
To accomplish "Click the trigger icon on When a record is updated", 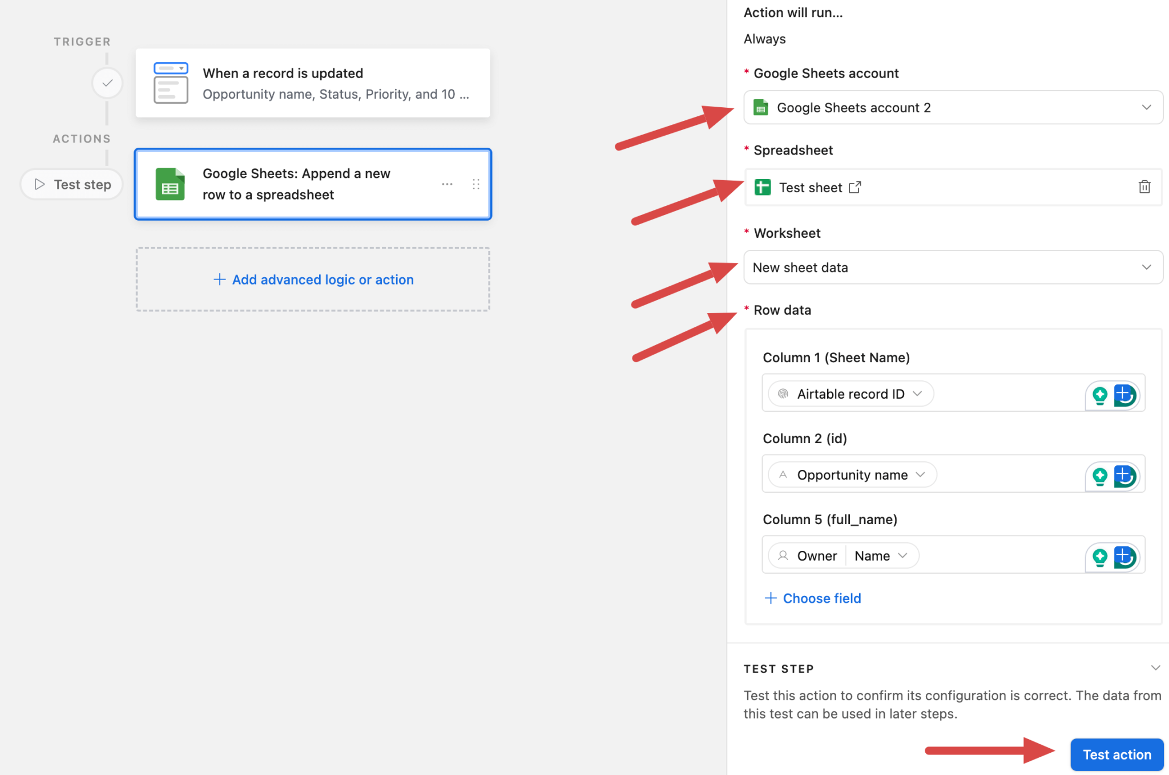I will tap(170, 83).
